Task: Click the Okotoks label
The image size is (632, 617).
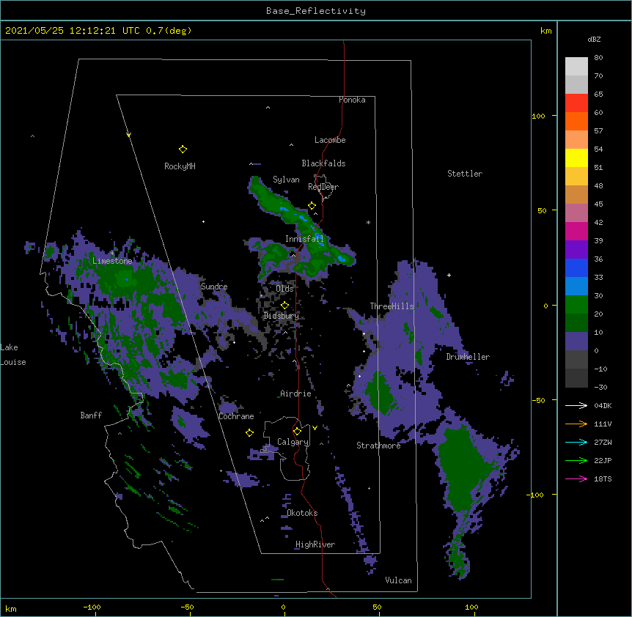Action: [x=302, y=513]
